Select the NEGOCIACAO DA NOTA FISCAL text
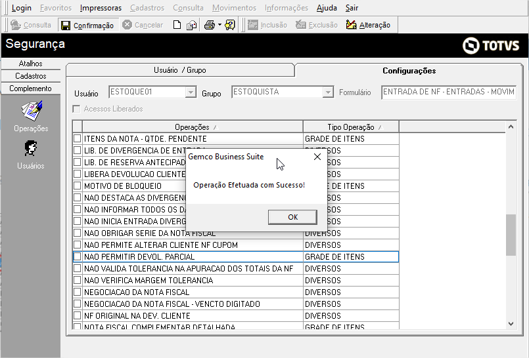529x358 pixels. 137,292
